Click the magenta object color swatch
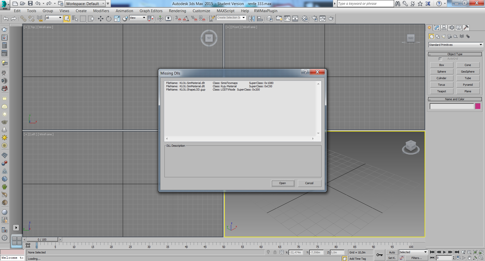Image resolution: width=485 pixels, height=261 pixels. click(478, 106)
